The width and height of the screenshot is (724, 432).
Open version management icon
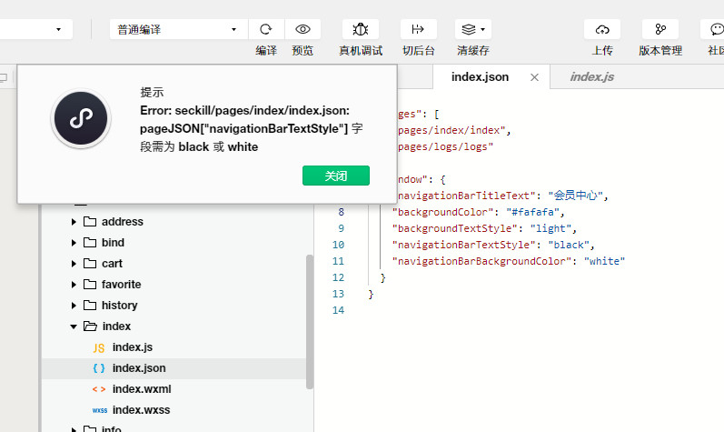(660, 29)
